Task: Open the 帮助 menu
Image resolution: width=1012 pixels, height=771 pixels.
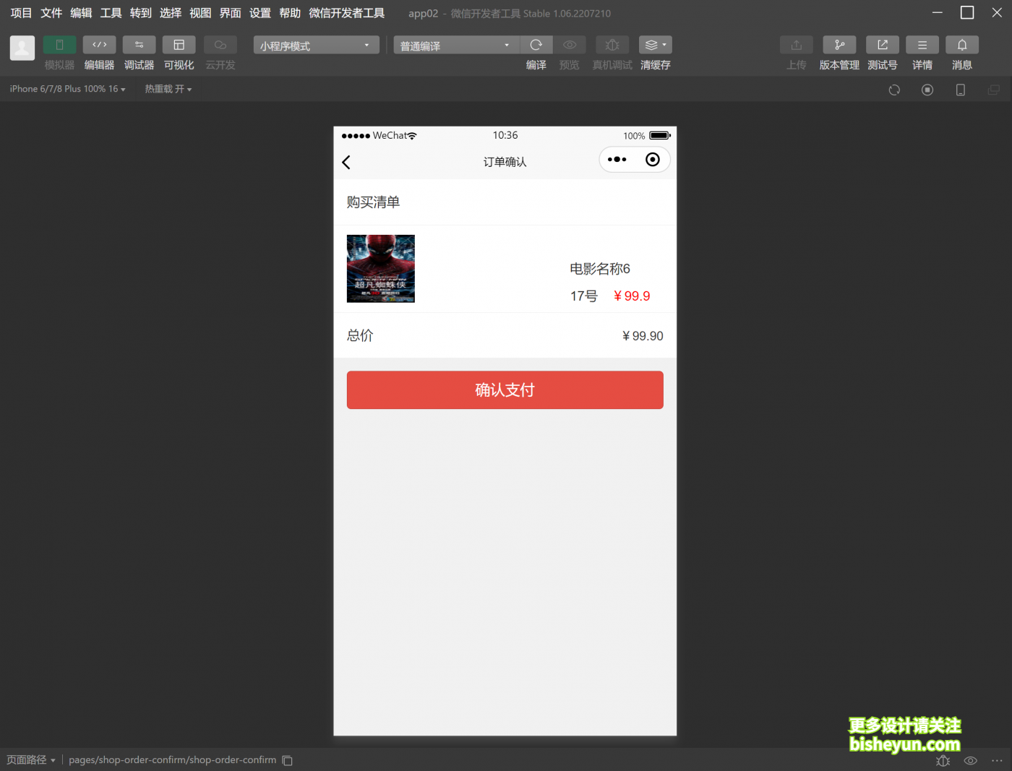Action: click(290, 13)
